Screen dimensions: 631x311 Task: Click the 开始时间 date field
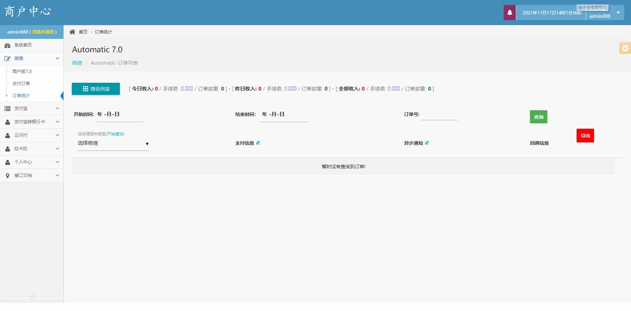pyautogui.click(x=120, y=115)
